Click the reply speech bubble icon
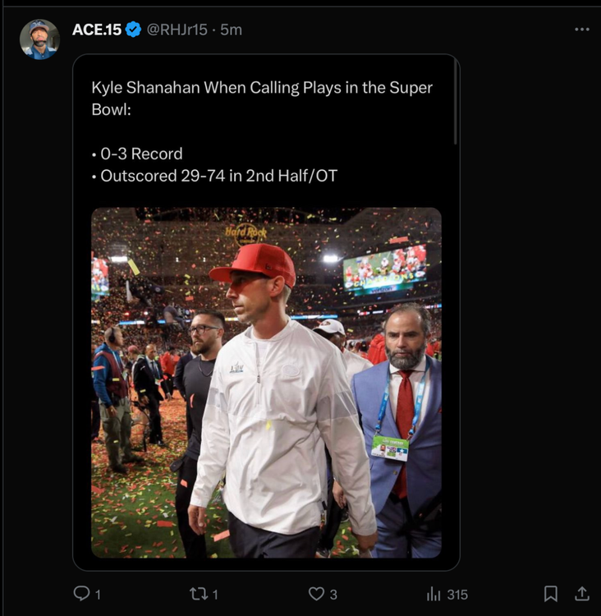The width and height of the screenshot is (601, 616). 81,594
